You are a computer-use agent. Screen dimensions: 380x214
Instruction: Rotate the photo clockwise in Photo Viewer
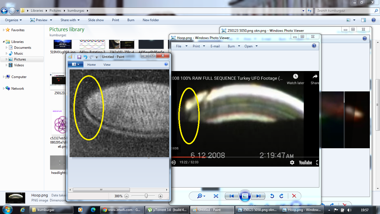[x=281, y=196]
